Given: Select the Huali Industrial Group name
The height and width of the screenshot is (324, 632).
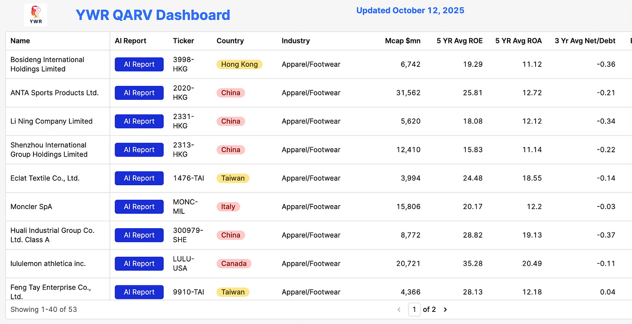Looking at the screenshot, I should (x=53, y=235).
